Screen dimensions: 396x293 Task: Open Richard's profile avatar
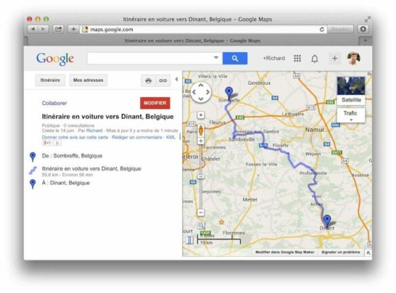(x=353, y=58)
